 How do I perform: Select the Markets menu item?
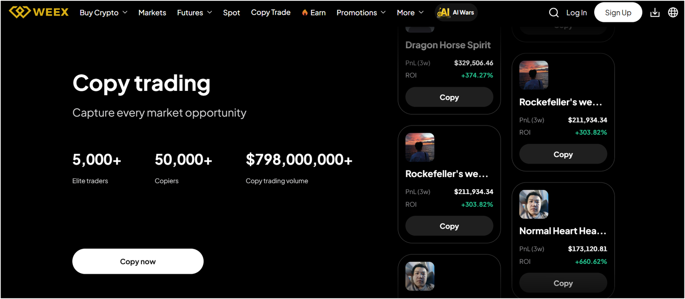(152, 12)
